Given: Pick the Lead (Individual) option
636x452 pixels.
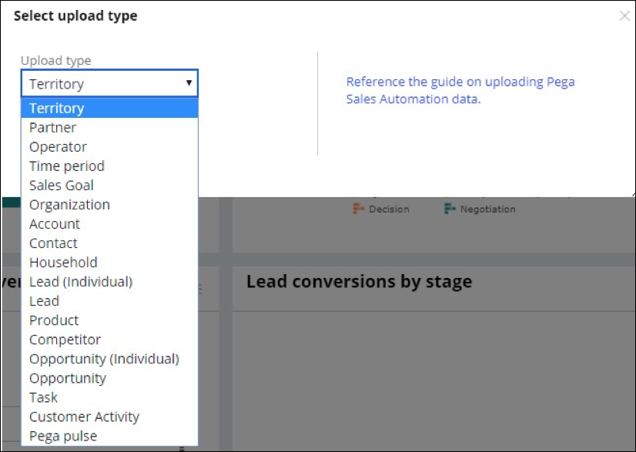Looking at the screenshot, I should click(81, 282).
